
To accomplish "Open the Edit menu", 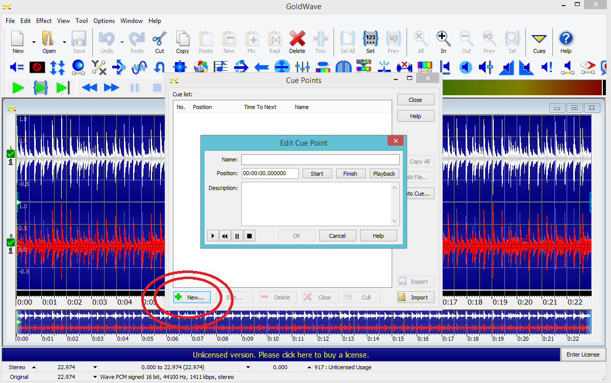I will pyautogui.click(x=26, y=21).
